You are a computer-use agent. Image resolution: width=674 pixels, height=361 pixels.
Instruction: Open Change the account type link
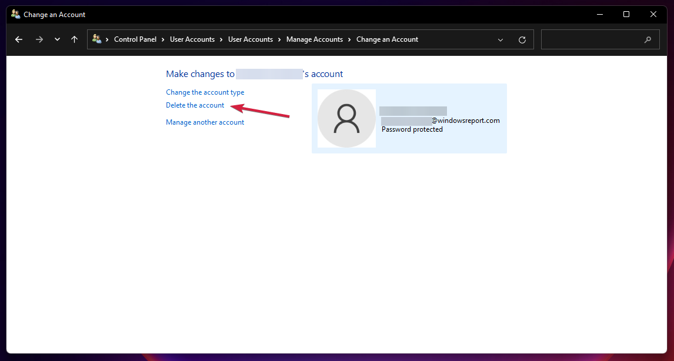tap(205, 92)
